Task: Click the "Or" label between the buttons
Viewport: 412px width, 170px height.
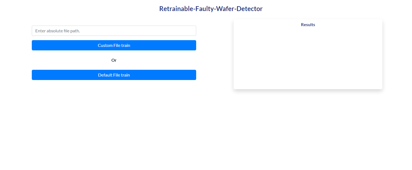Action: [114, 60]
